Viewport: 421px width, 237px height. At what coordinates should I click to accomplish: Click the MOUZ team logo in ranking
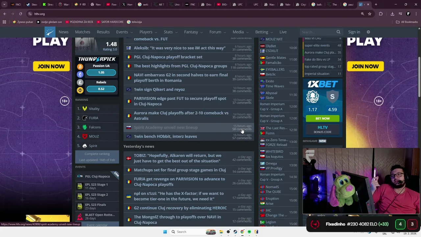pyautogui.click(x=85, y=136)
